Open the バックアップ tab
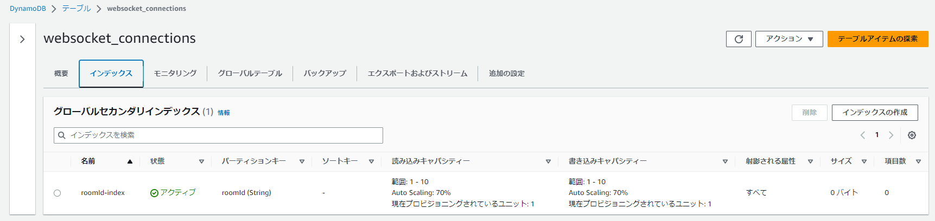The image size is (935, 221). click(x=325, y=74)
